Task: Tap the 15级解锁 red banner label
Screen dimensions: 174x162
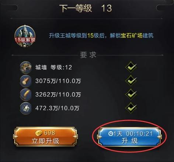Action: [25, 40]
